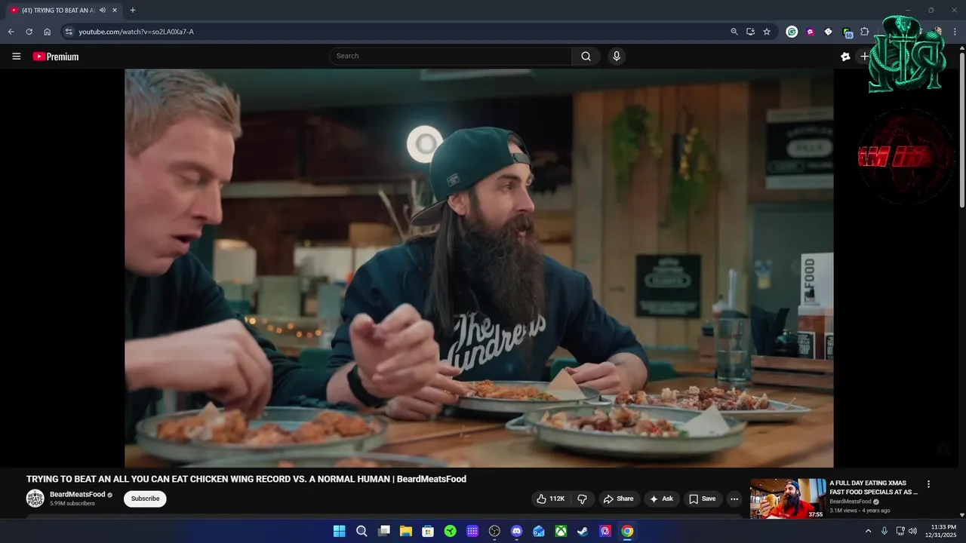The height and width of the screenshot is (543, 966).
Task: Click the star-shaped icon beside Create
Action: (845, 57)
